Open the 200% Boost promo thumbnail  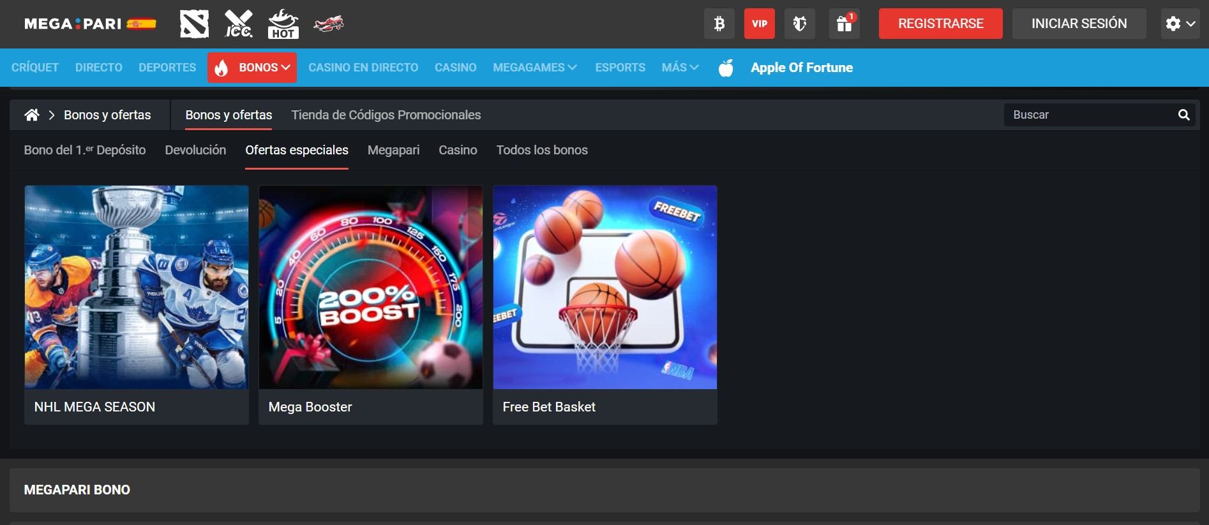tap(371, 287)
